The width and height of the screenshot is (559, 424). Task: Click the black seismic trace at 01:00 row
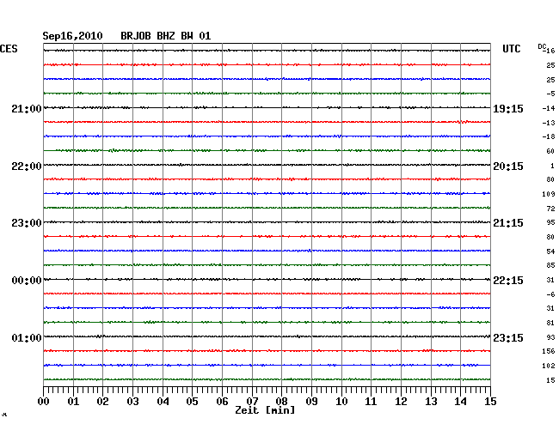point(267,336)
